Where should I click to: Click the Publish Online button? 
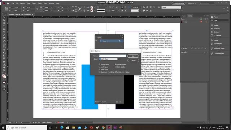pos(178,3)
